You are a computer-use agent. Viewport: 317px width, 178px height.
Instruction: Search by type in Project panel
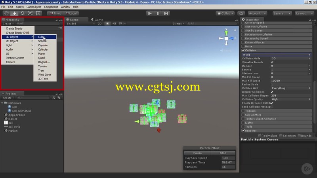(53, 98)
